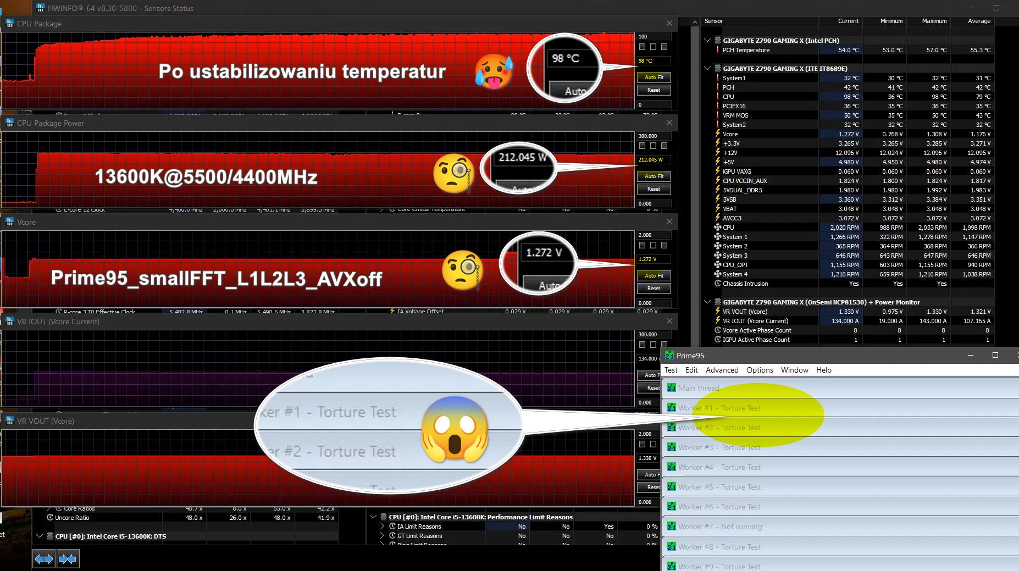Click the Prime95 title bar app icon
Screen dimensions: 1019x571
(x=669, y=356)
